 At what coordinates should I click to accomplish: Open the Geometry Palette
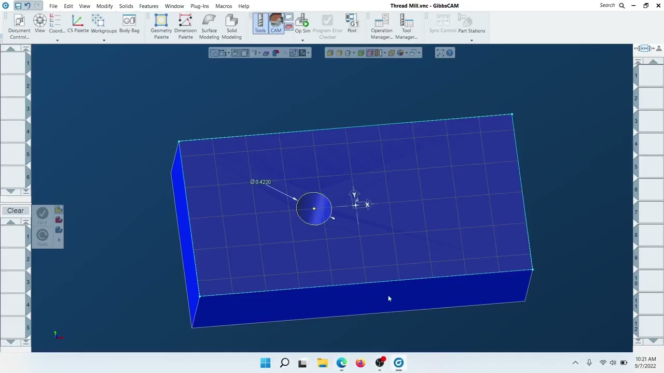[161, 26]
